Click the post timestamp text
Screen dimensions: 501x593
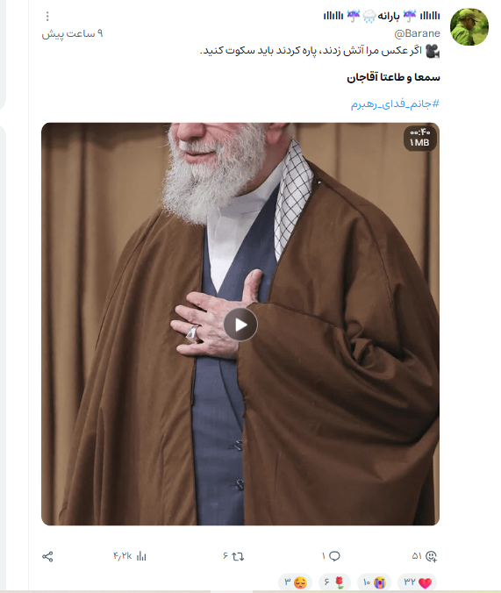[x=72, y=33]
